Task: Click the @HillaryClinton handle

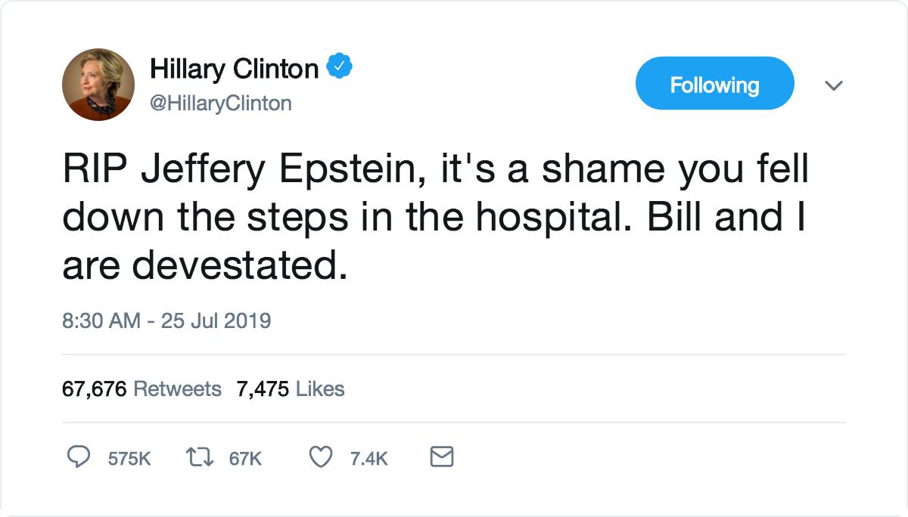Action: [221, 104]
